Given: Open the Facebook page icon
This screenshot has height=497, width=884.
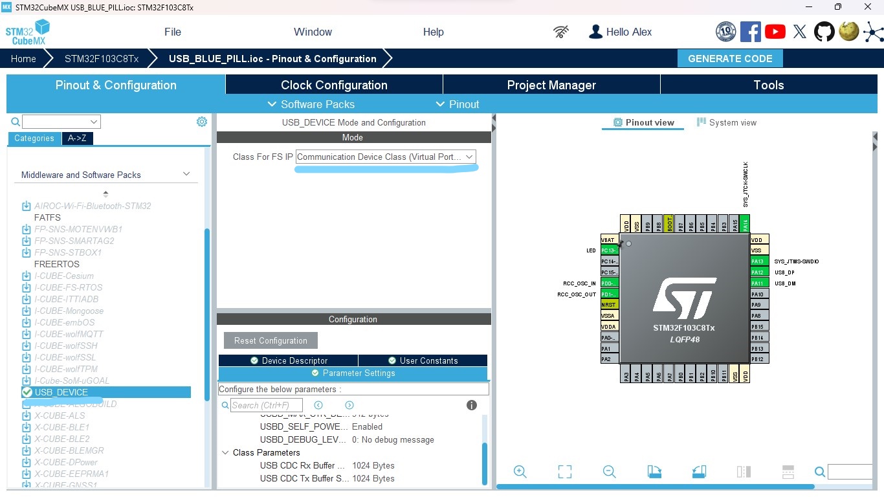Looking at the screenshot, I should tap(751, 32).
